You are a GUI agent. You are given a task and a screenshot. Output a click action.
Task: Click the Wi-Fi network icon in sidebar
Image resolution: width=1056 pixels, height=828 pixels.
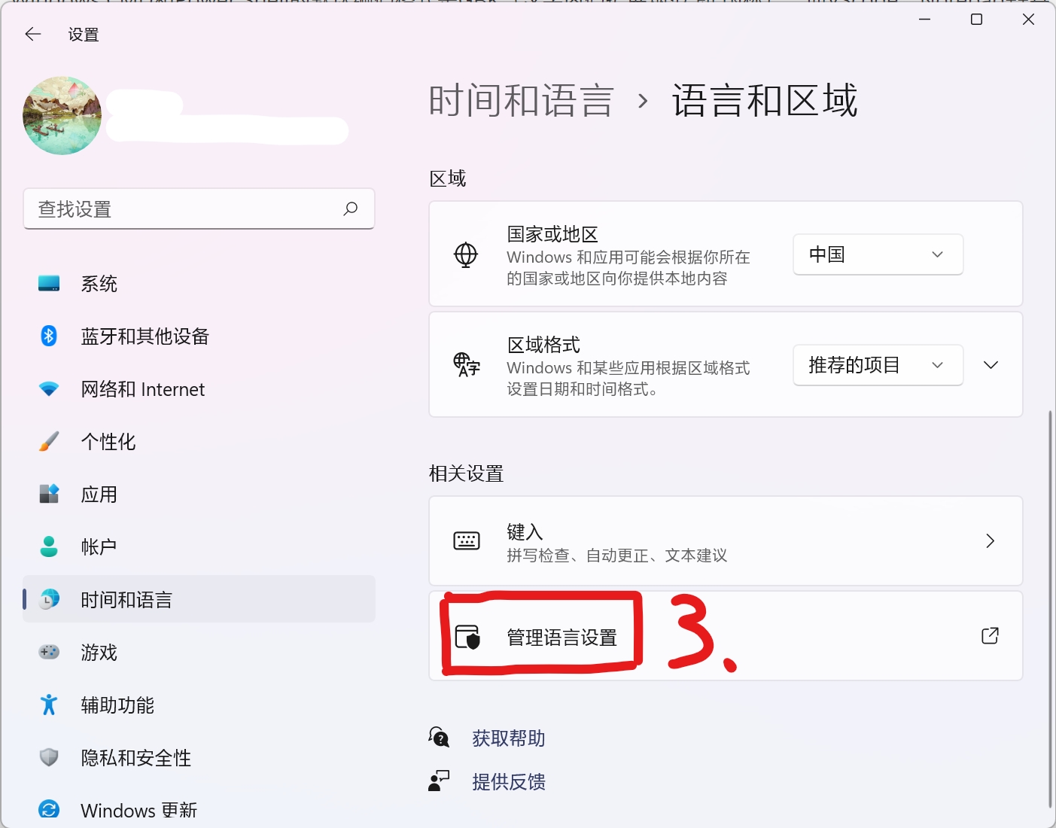coord(49,389)
